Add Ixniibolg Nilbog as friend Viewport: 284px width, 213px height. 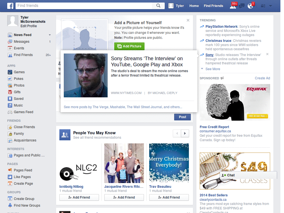[79, 197]
